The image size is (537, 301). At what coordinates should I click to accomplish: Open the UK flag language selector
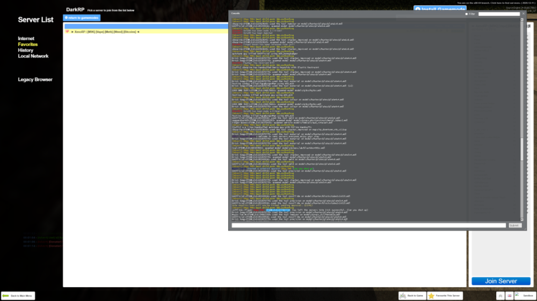[510, 296]
